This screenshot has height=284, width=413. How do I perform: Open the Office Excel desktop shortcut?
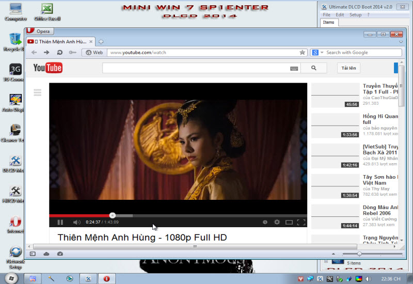tap(47, 12)
